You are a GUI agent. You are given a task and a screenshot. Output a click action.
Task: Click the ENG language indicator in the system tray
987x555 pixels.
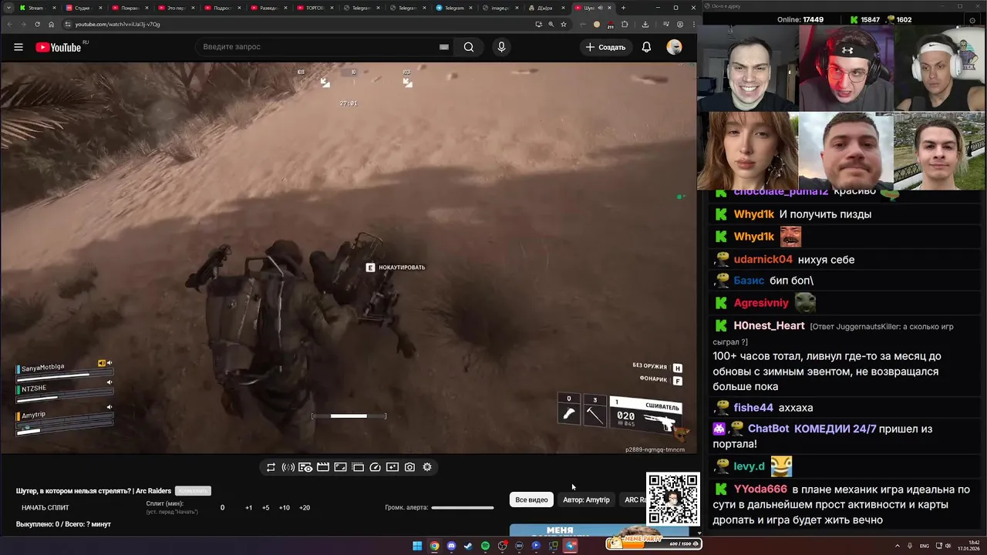click(x=924, y=546)
